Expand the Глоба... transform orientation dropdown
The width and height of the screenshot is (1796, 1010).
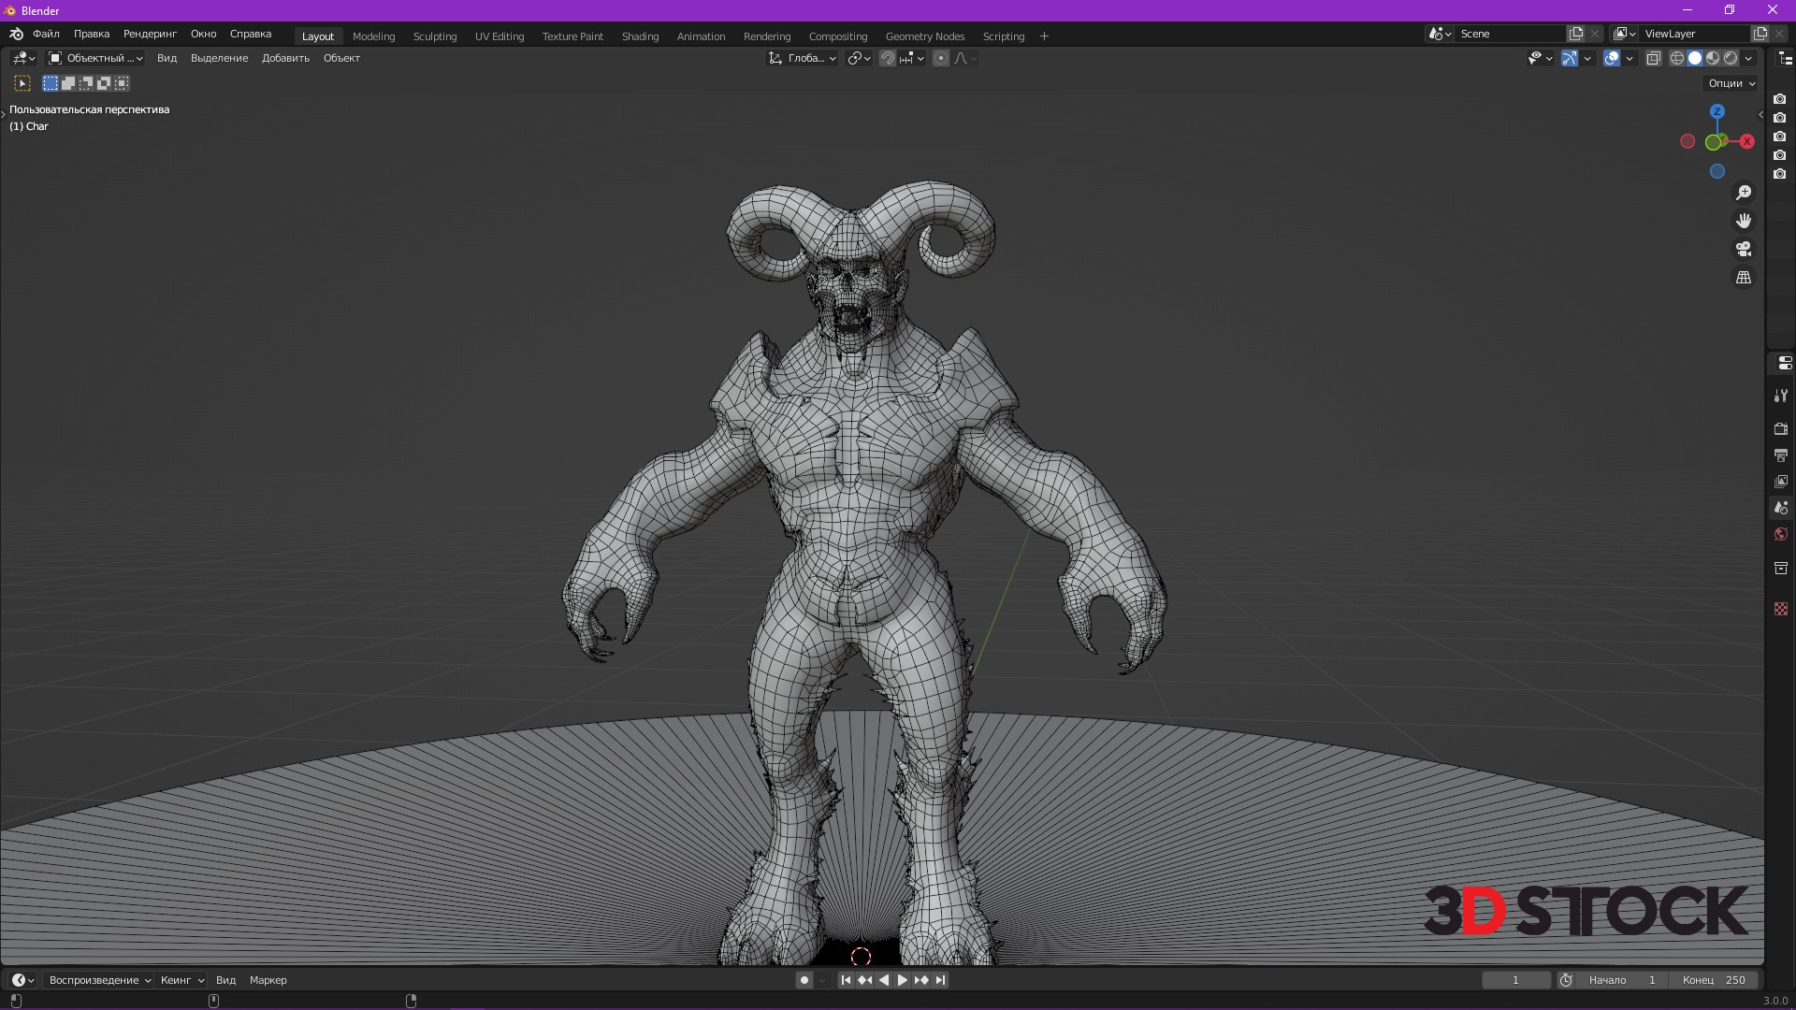803,58
